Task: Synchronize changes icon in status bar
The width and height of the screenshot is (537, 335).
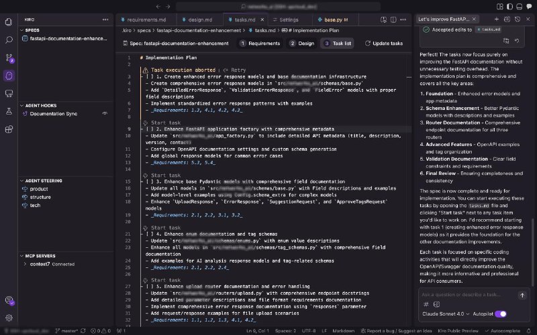Action: (83, 330)
